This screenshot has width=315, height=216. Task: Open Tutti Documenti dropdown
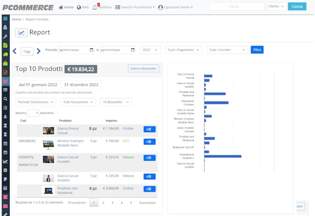78,102
